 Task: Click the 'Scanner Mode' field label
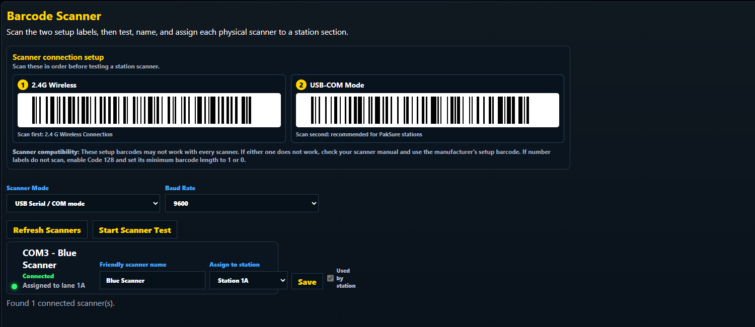[x=28, y=188]
